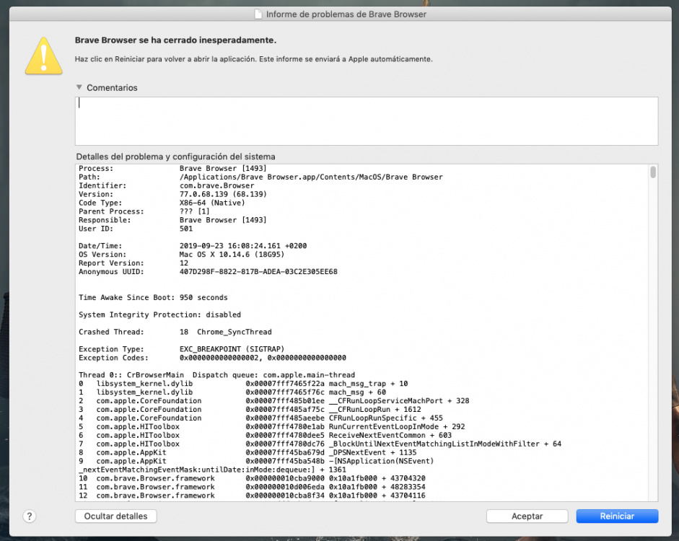Click the _DPSNextEvent + 1135 frame
The image size is (679, 541).
(x=247, y=452)
